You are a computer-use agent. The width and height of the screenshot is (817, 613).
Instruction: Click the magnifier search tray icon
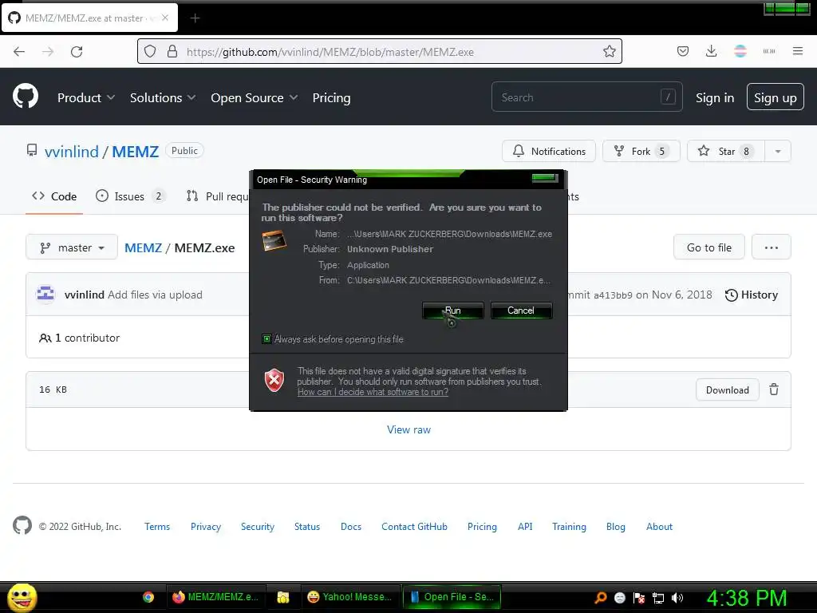click(601, 597)
